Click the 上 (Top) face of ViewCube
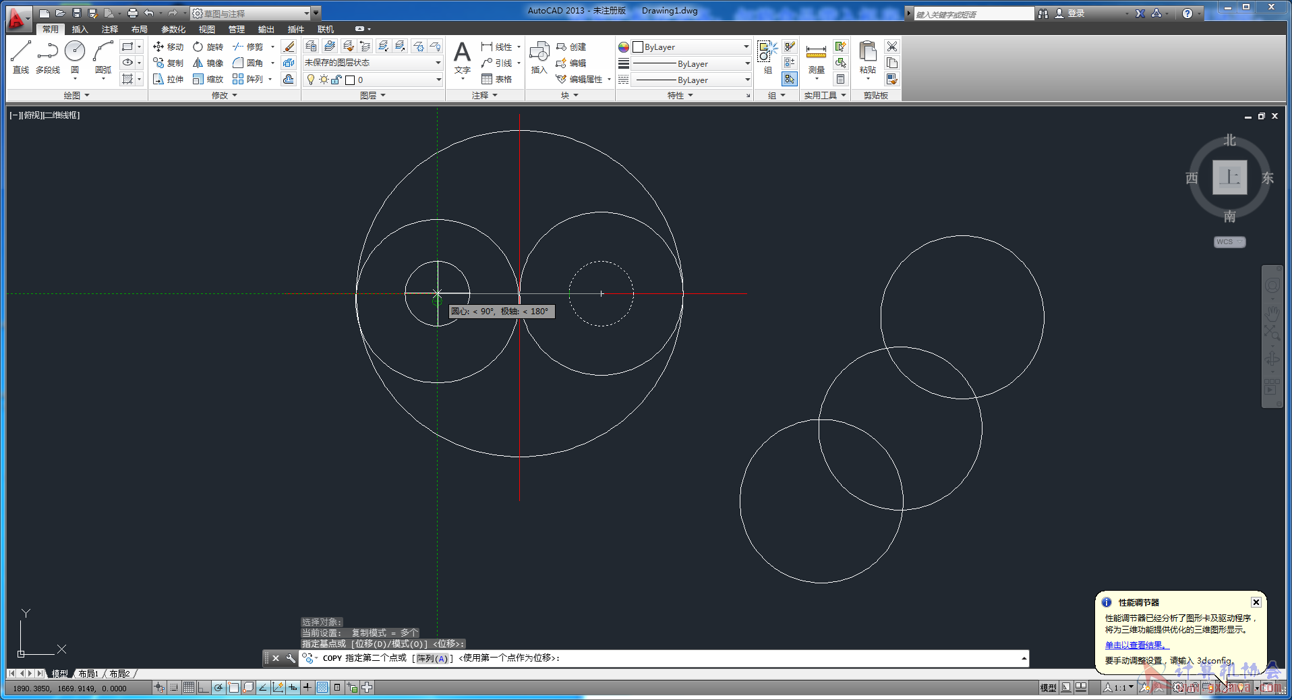The height and width of the screenshot is (700, 1292). pyautogui.click(x=1229, y=177)
